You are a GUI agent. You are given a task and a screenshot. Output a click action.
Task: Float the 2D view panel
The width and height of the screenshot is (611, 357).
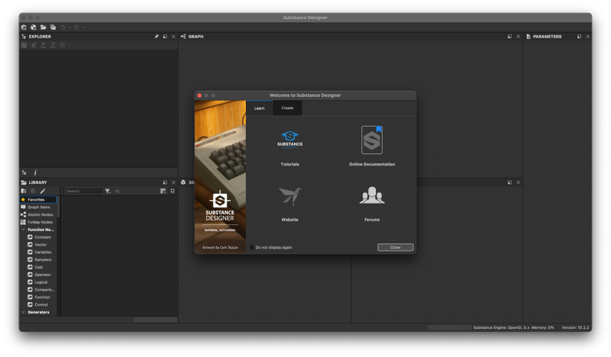pyautogui.click(x=510, y=183)
